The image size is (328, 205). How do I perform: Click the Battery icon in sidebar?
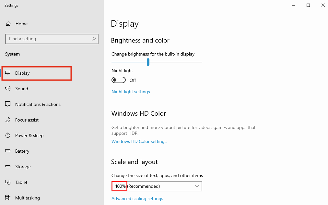[x=8, y=151]
